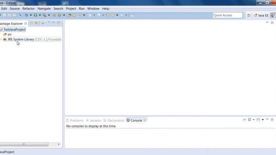
Task: Select the TestJavaProject tree item
Action: pos(14,29)
